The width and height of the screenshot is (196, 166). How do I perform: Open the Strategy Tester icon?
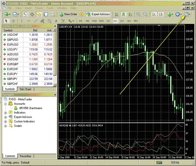coord(53,14)
